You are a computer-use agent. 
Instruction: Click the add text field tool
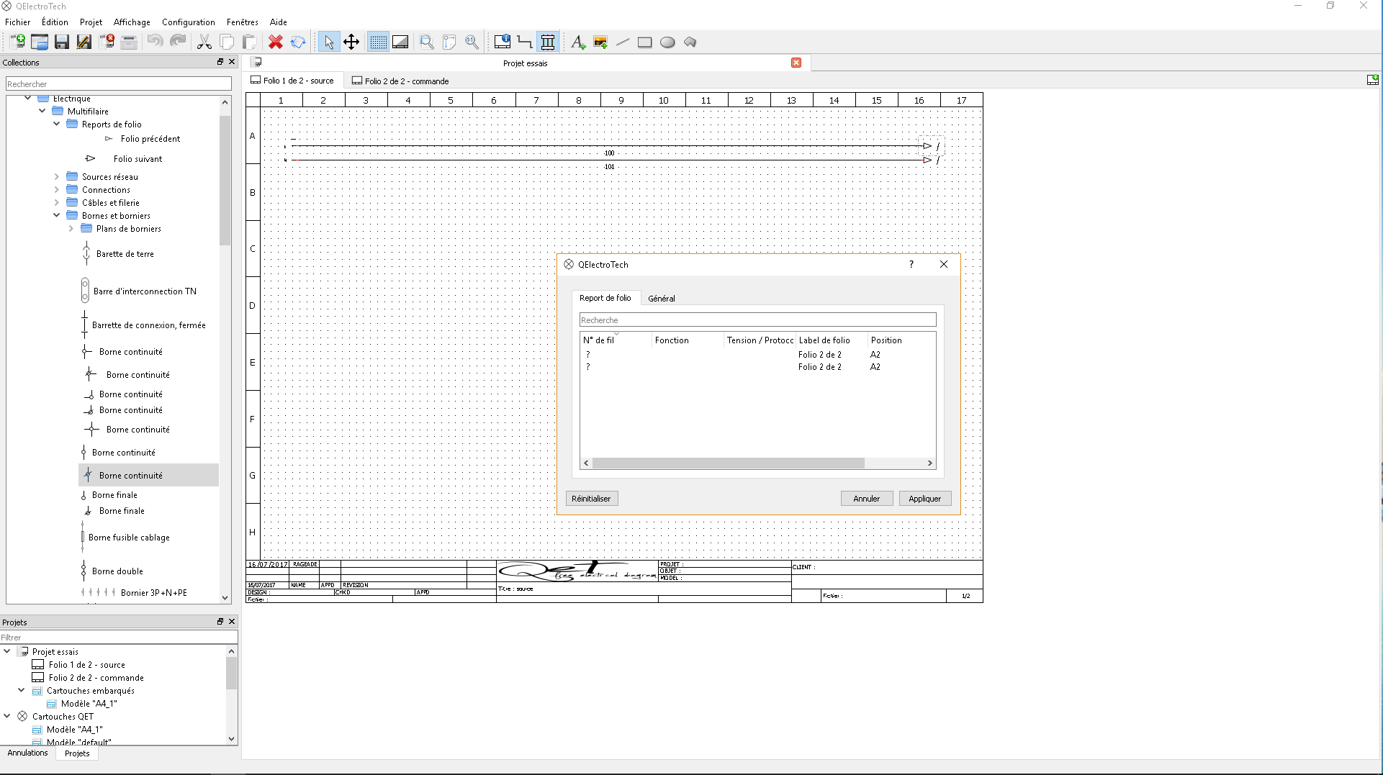[x=577, y=42]
